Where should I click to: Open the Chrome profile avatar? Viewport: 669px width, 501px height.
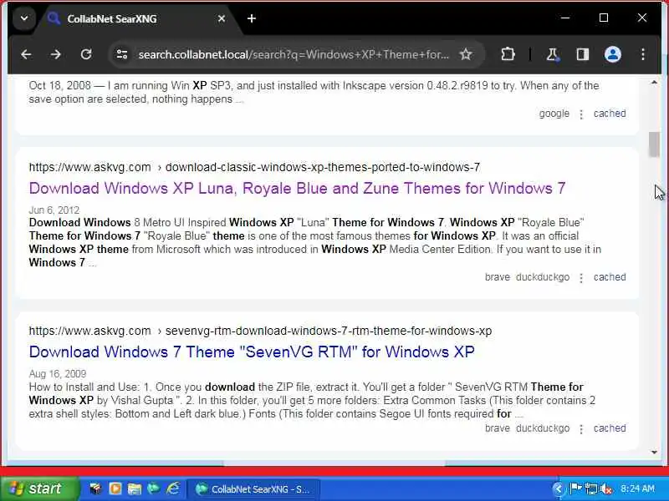point(613,54)
